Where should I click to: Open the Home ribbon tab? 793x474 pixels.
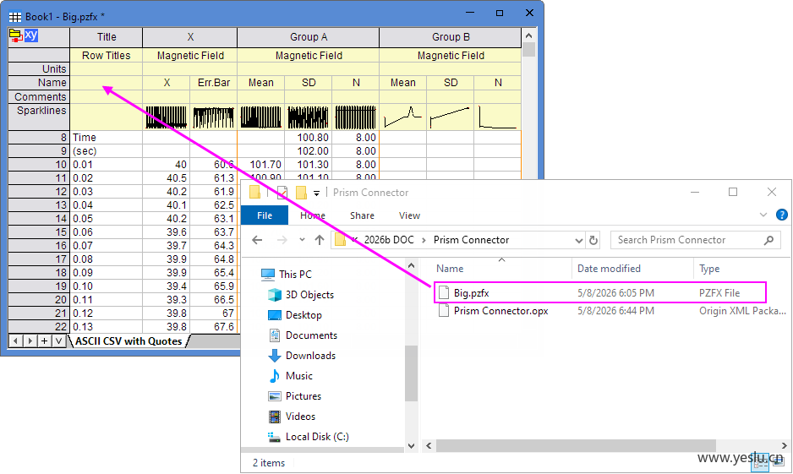(313, 215)
